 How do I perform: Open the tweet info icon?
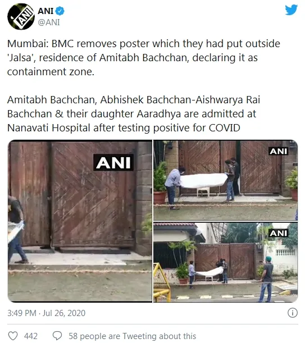pyautogui.click(x=293, y=313)
